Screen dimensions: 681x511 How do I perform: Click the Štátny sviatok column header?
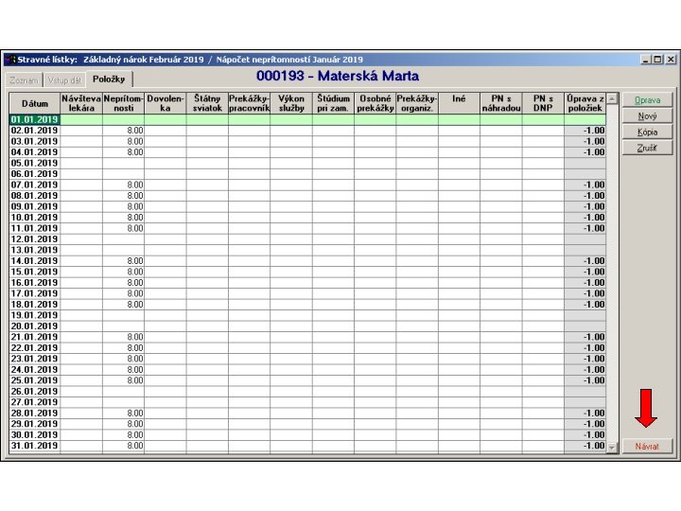pyautogui.click(x=207, y=103)
